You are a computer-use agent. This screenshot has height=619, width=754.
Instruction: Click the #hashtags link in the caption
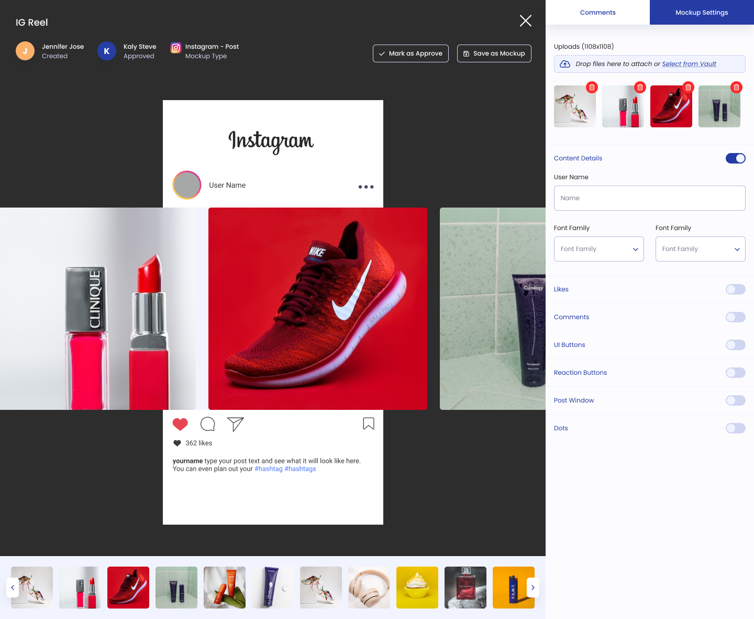tap(300, 469)
